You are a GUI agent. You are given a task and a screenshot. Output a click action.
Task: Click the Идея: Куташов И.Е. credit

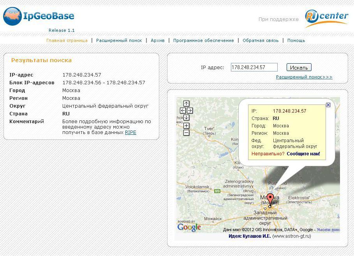(x=250, y=236)
